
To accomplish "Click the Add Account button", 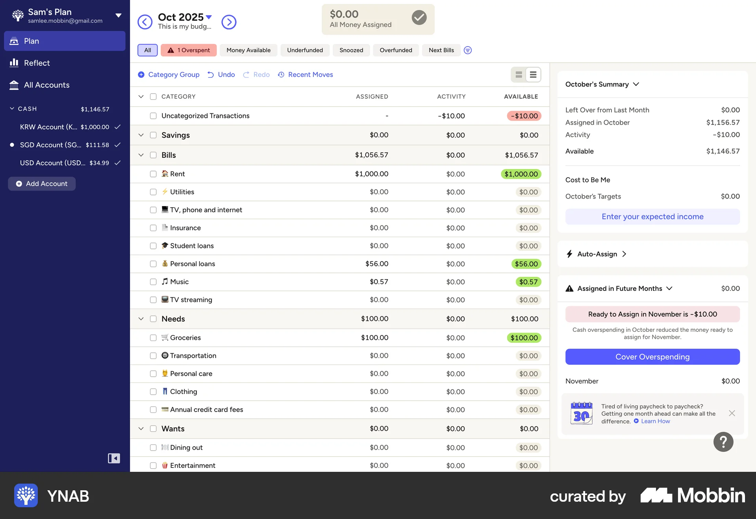I will tap(42, 184).
